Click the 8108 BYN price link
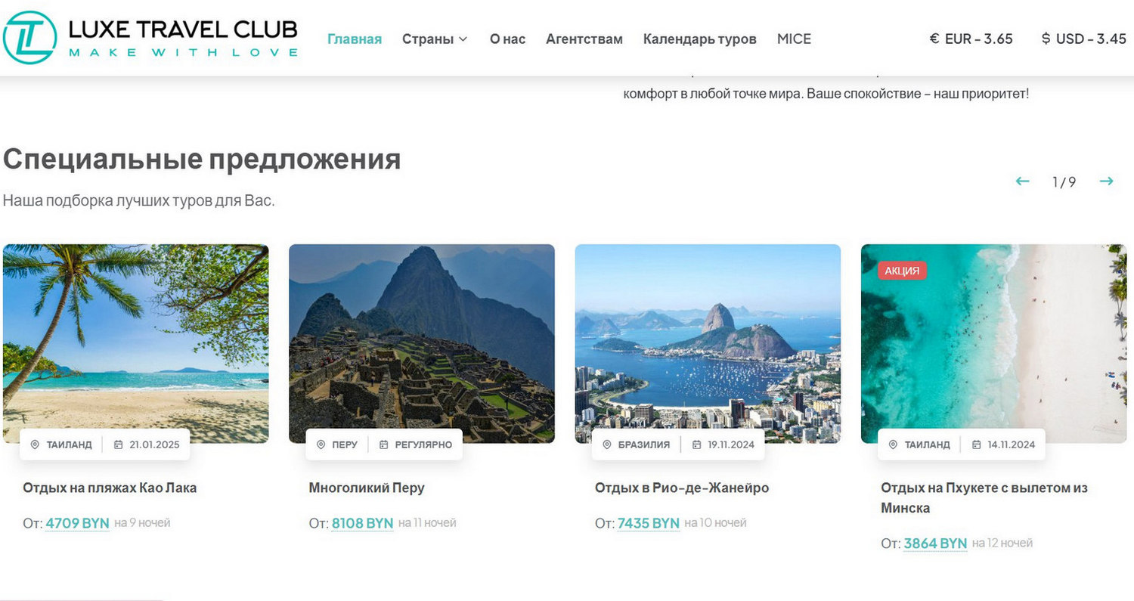The height and width of the screenshot is (601, 1134). (363, 523)
